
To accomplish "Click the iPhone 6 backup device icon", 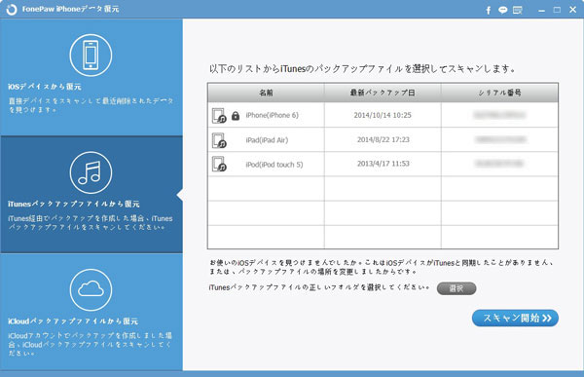I will pyautogui.click(x=219, y=116).
